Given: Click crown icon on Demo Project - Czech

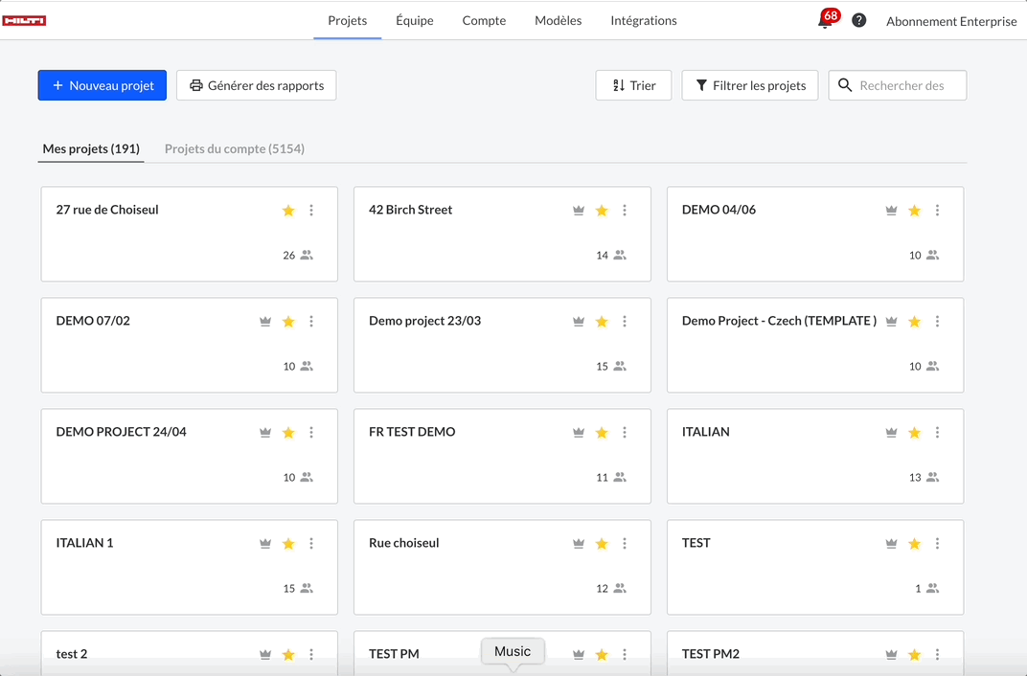Looking at the screenshot, I should pos(891,322).
